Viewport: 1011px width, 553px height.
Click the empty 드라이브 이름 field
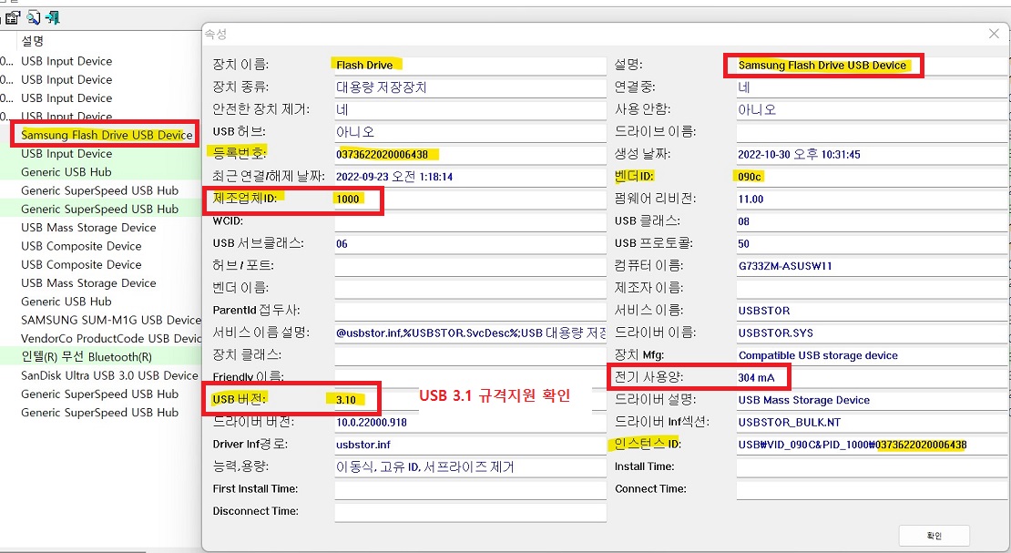tap(872, 131)
